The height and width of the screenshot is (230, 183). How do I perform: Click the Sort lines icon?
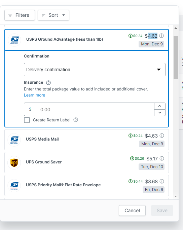[43, 15]
